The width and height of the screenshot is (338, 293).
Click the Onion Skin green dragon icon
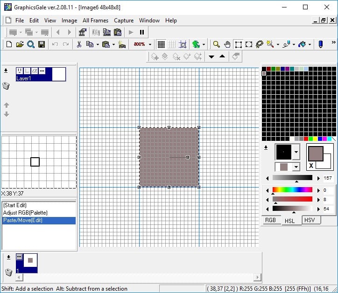point(196,44)
